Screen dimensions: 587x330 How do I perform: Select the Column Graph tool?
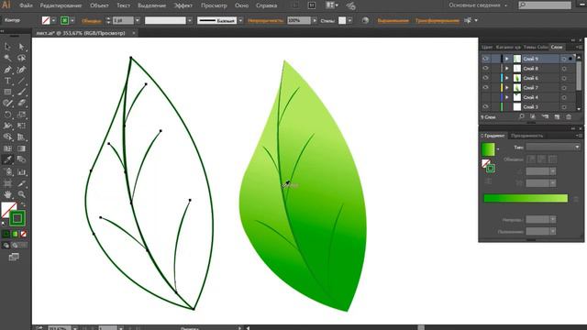21,171
